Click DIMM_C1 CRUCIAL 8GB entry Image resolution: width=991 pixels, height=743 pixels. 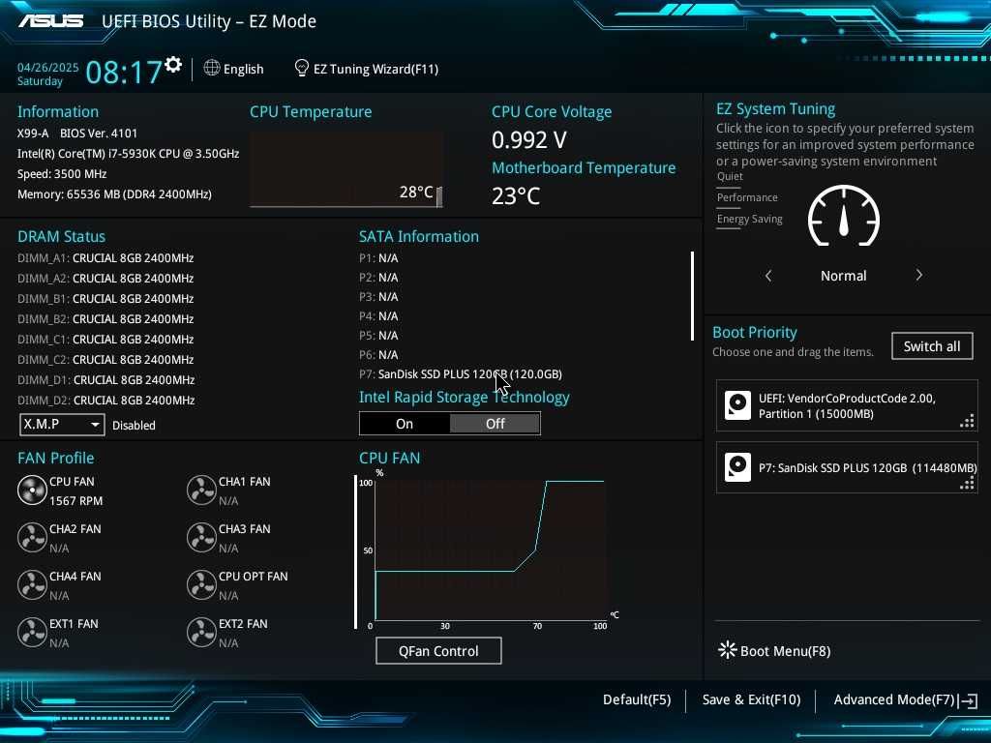click(105, 340)
